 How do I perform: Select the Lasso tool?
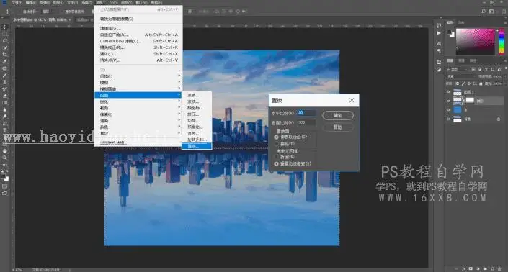coord(5,41)
